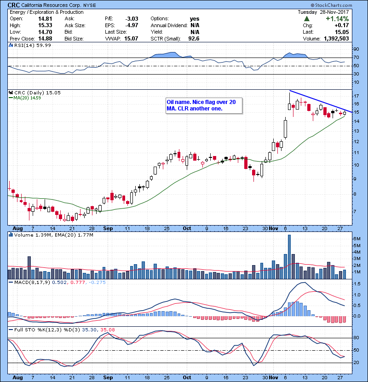Click the 6M label on volume axis
The height and width of the screenshot is (382, 368).
pyautogui.click(x=357, y=239)
